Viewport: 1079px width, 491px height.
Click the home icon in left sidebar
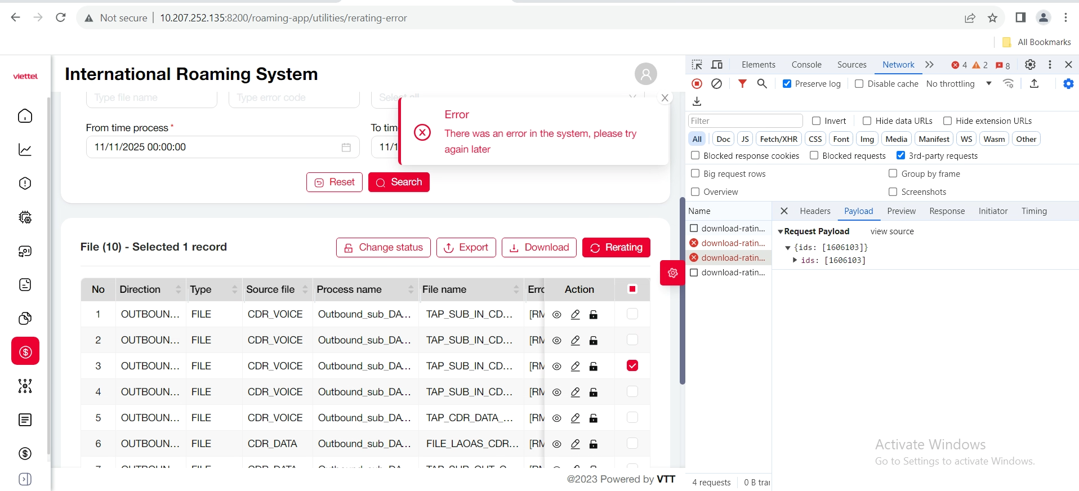pyautogui.click(x=25, y=116)
